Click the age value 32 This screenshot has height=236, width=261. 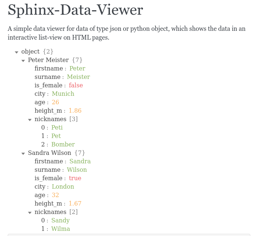coord(55,195)
